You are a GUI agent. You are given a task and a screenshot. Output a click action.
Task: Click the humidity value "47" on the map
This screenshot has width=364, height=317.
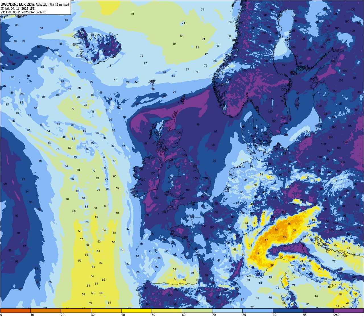coord(315,181)
